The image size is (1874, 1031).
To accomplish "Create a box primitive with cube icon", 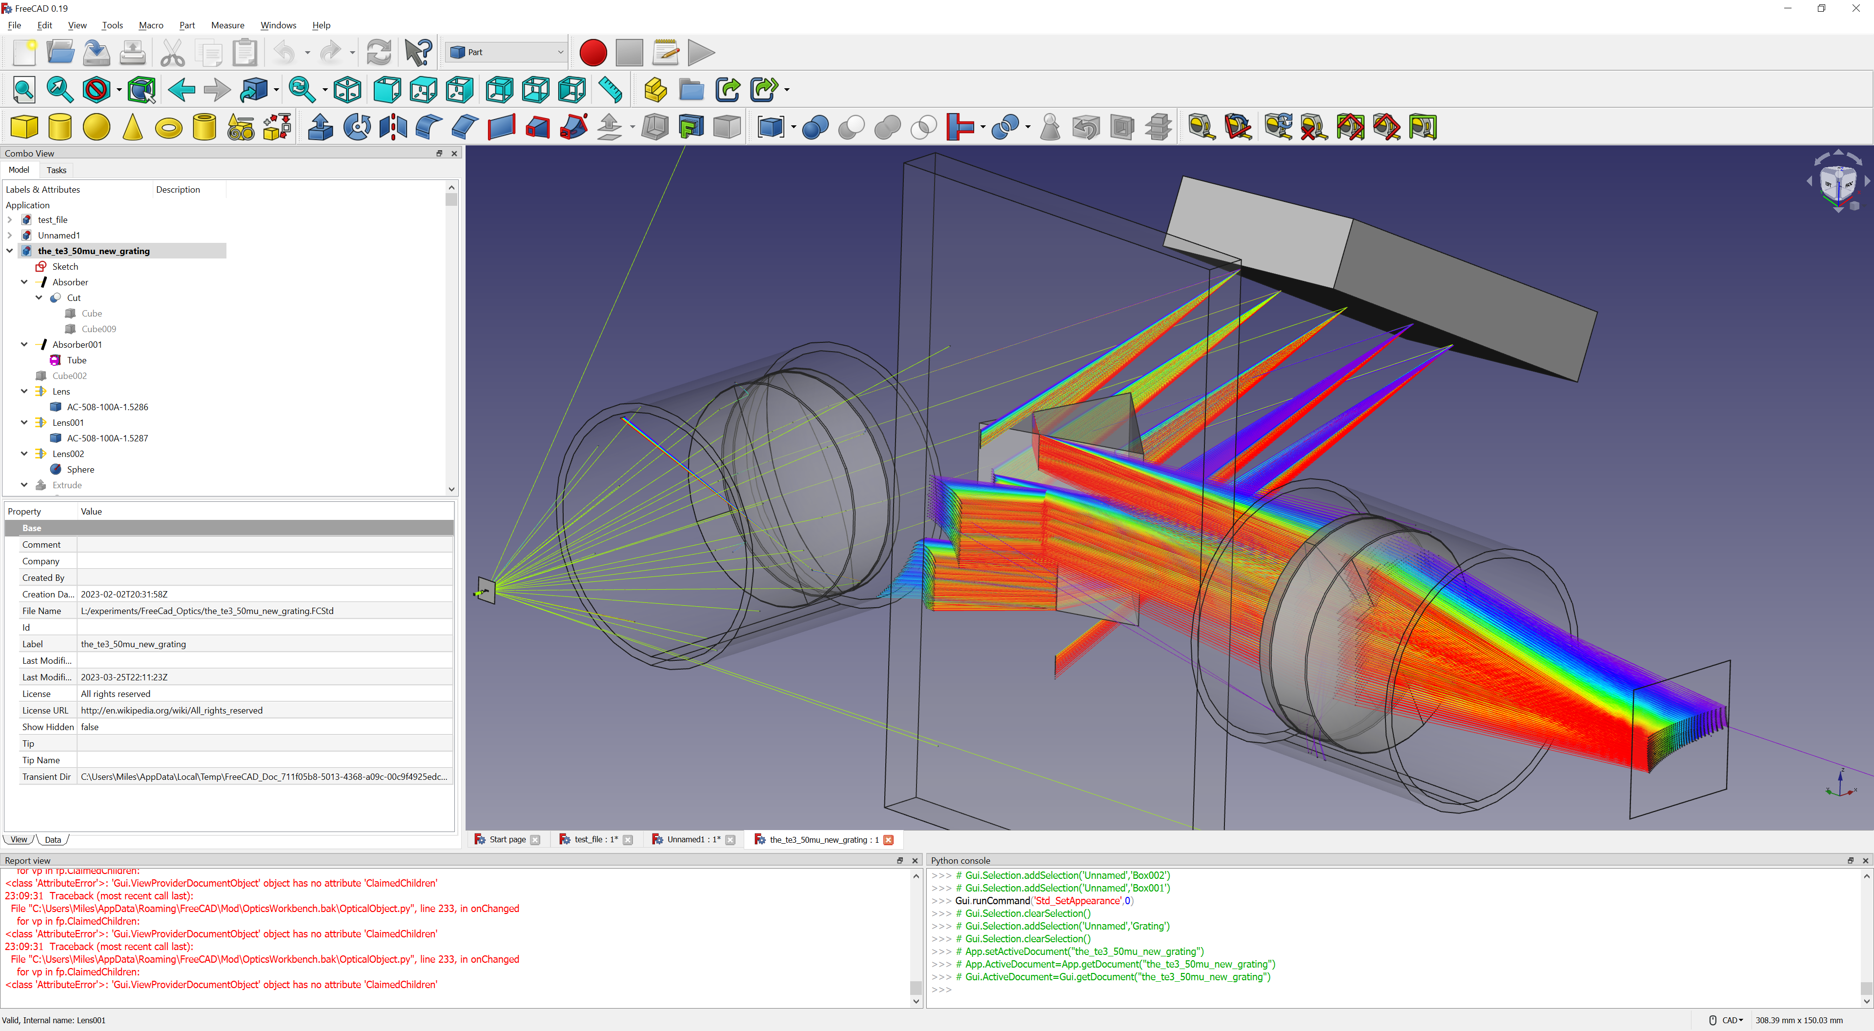I will [x=24, y=127].
